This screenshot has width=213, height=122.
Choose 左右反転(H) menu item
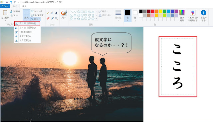coord(27,40)
